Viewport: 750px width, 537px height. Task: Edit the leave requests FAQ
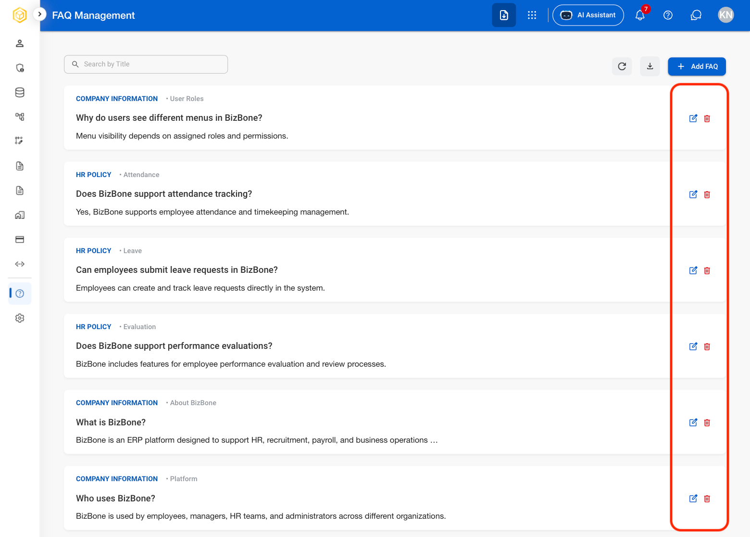pyautogui.click(x=693, y=270)
